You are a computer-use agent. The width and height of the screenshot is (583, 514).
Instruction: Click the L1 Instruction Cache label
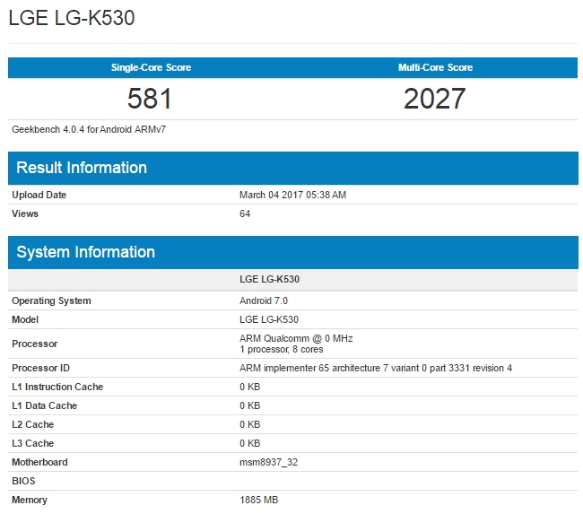(57, 388)
